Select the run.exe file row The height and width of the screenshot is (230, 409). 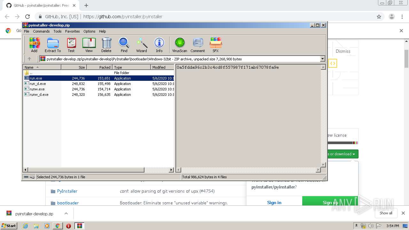coord(99,78)
